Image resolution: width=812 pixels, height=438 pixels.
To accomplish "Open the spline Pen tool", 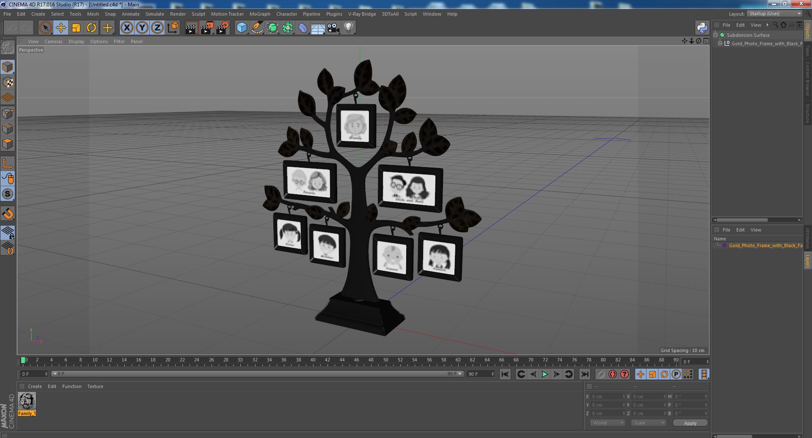I will [x=257, y=28].
